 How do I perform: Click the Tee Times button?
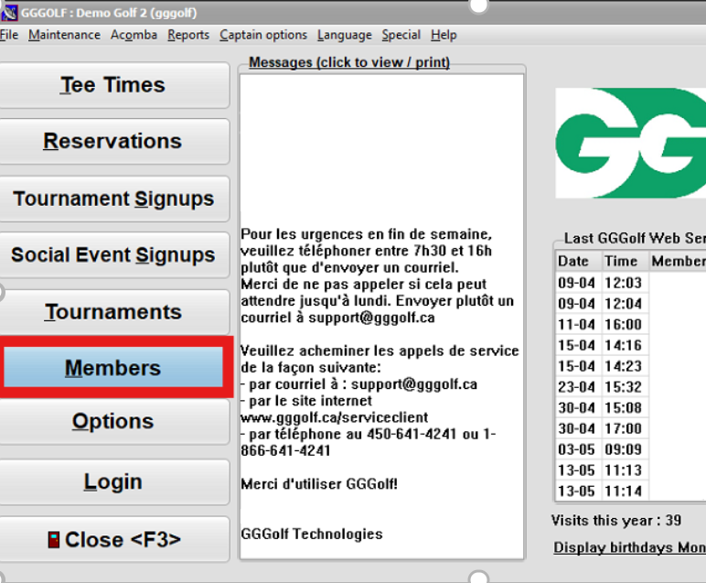coord(113,85)
